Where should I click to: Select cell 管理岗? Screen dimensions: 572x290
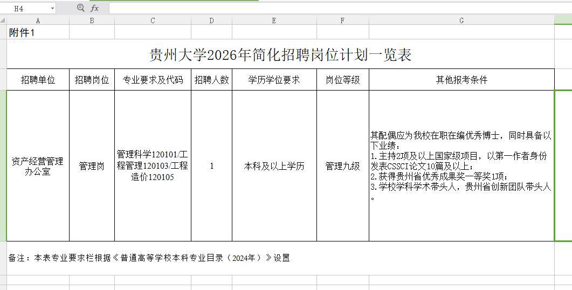pos(92,166)
